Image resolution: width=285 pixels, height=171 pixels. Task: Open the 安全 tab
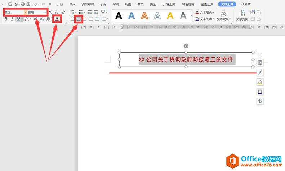pos(153,4)
